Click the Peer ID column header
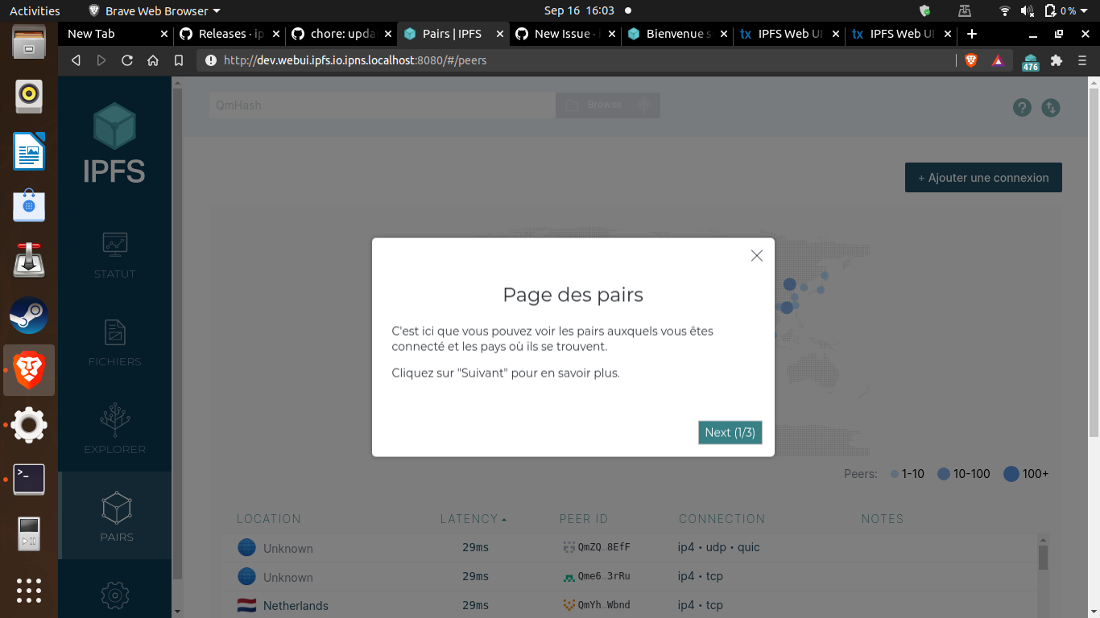This screenshot has width=1100, height=618. tap(584, 519)
